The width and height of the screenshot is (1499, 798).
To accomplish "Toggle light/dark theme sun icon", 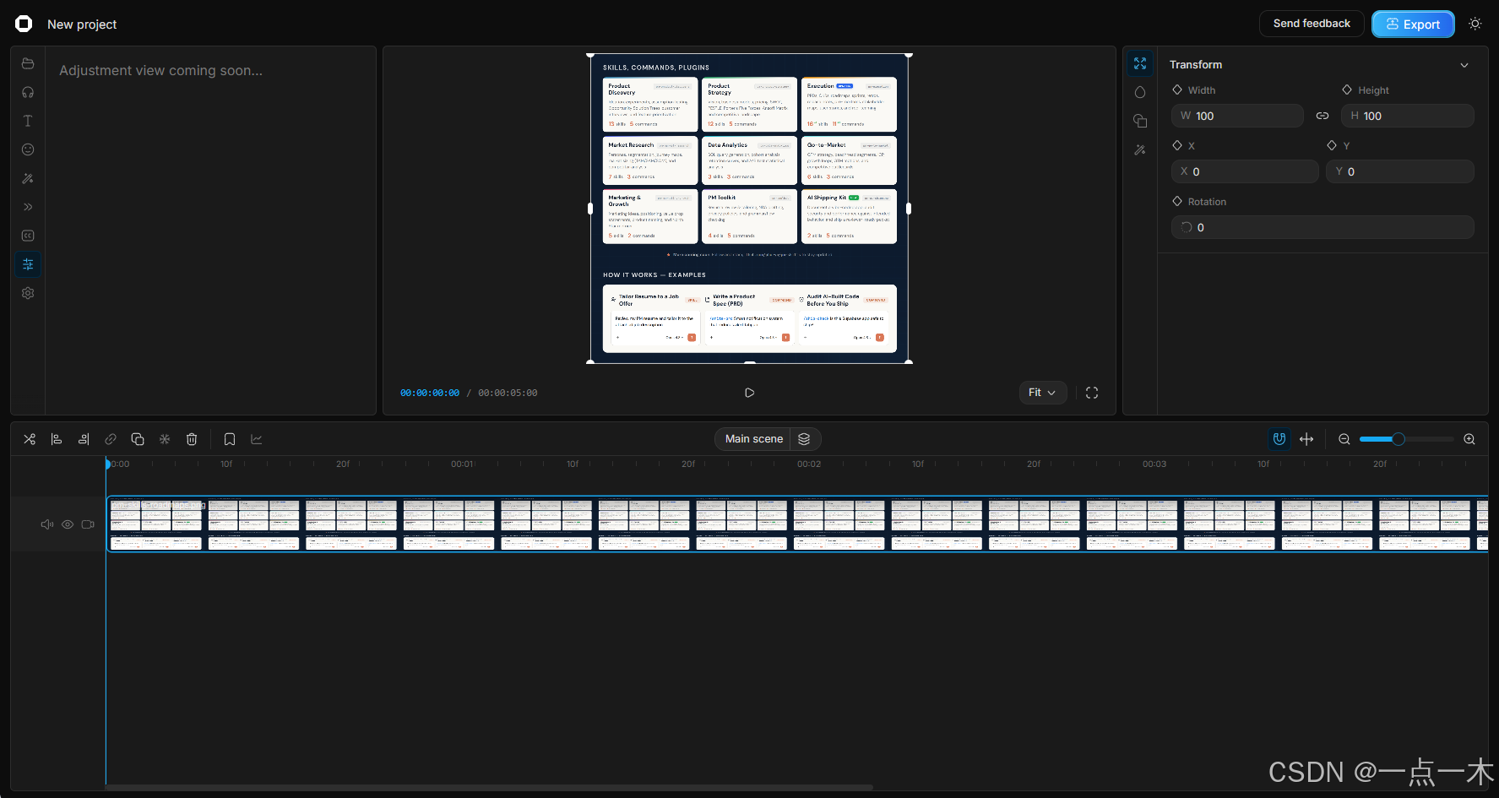I will coord(1475,24).
